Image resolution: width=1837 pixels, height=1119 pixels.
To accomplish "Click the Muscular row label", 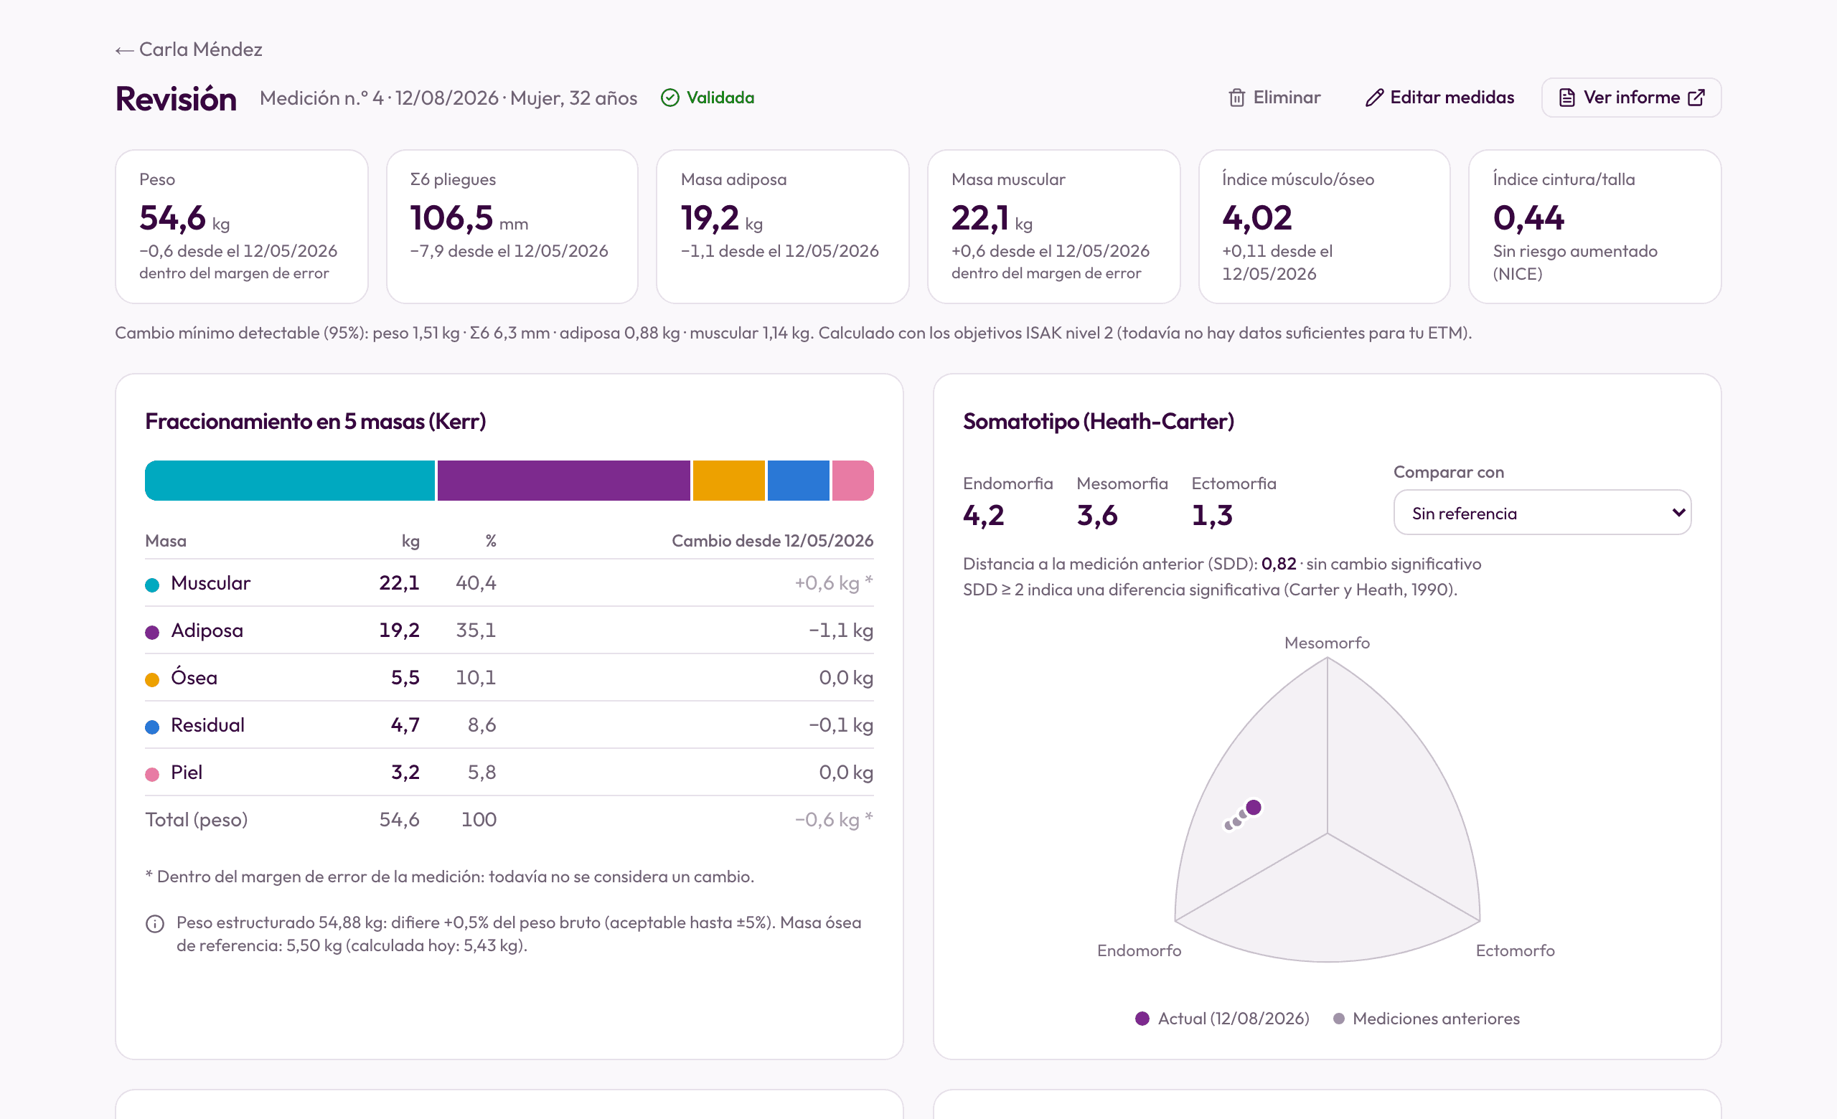I will (x=210, y=582).
